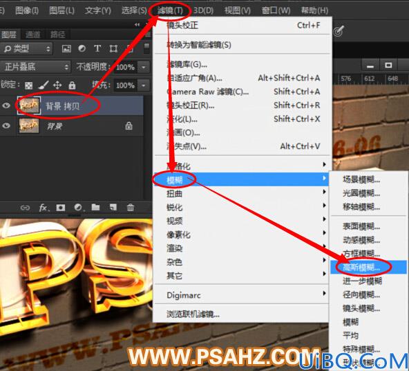The image size is (409, 371).
Task: Create new adjustment layer icon
Action: pyautogui.click(x=78, y=208)
